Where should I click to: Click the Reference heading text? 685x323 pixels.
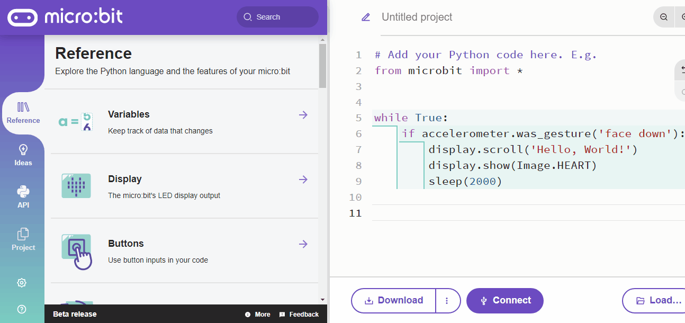coord(94,53)
